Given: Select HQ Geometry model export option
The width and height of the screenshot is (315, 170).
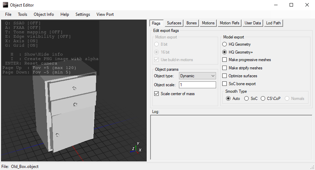Looking at the screenshot, I should pyautogui.click(x=236, y=44).
